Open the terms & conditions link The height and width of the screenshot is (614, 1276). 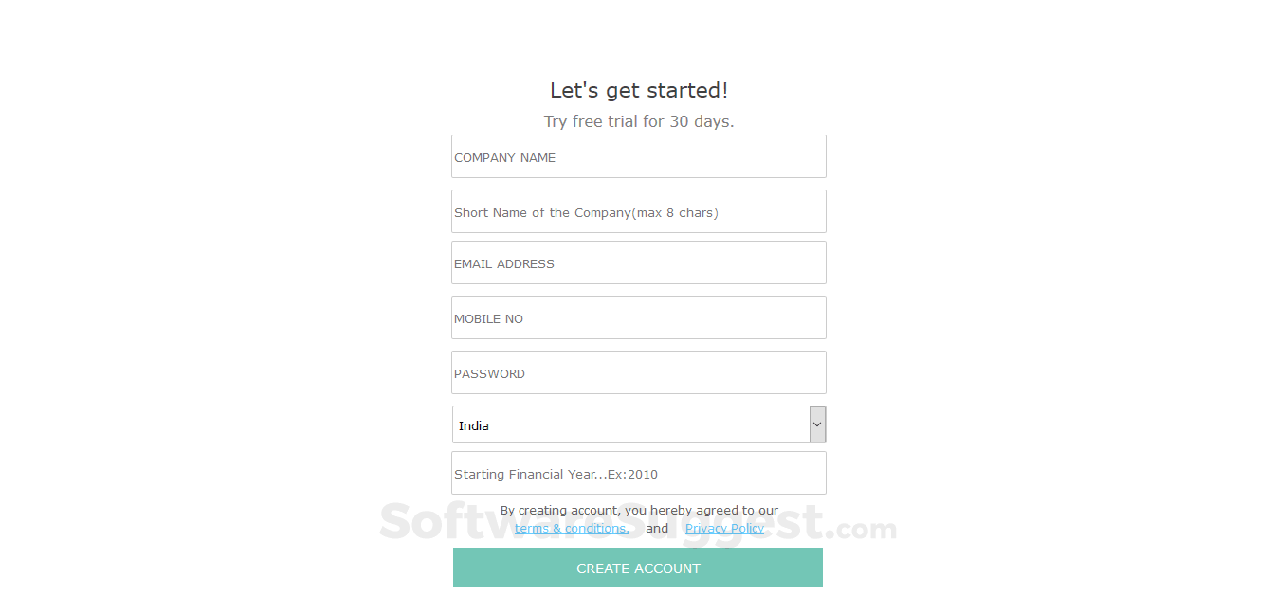[572, 528]
